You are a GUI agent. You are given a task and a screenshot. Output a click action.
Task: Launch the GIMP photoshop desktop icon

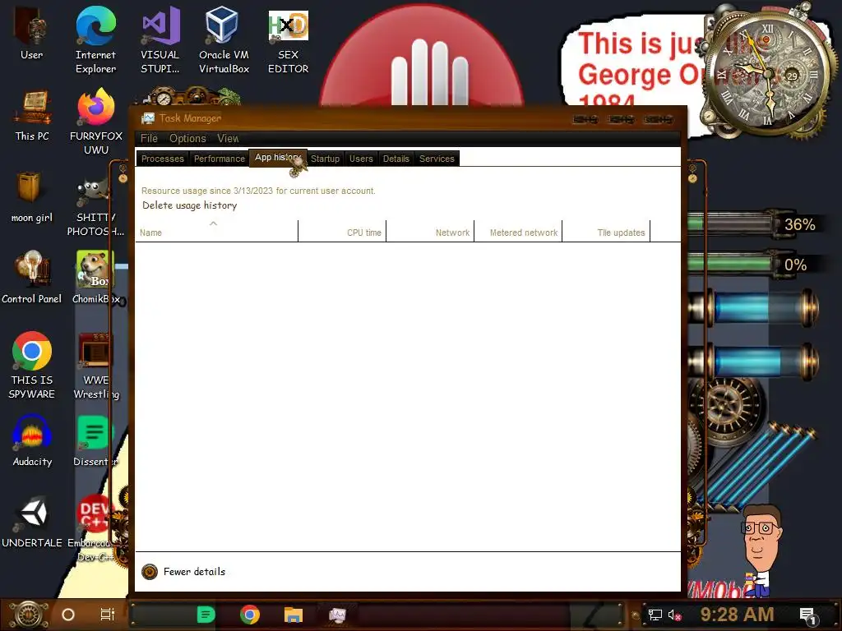pos(95,207)
